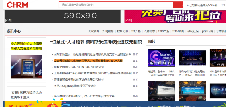Open the HRTechChina TOP 100 2021 plaque image
Screen dimensions: 226x107
pos(26,67)
